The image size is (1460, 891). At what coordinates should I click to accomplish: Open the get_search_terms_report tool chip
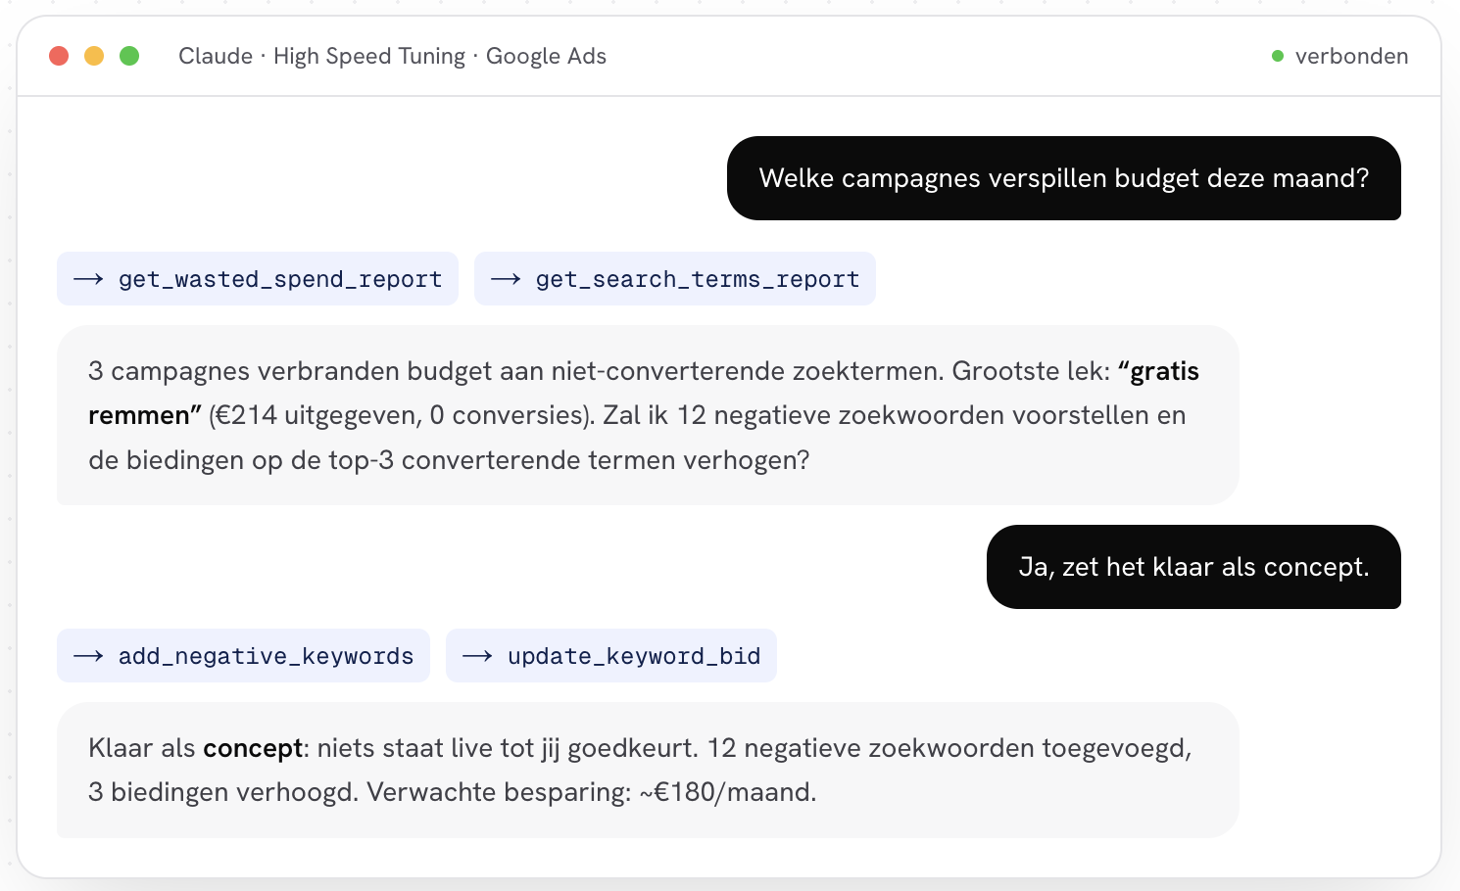tap(675, 279)
